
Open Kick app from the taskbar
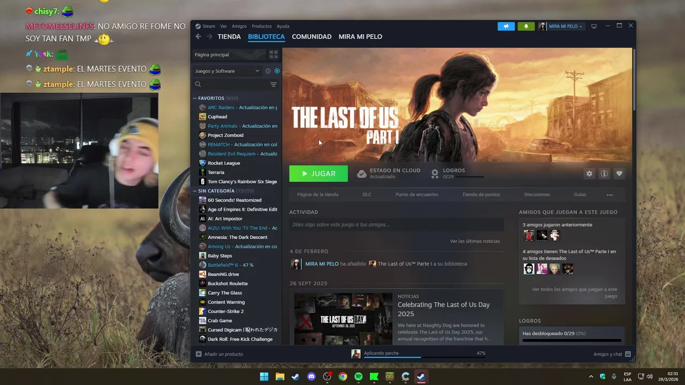coord(374,376)
